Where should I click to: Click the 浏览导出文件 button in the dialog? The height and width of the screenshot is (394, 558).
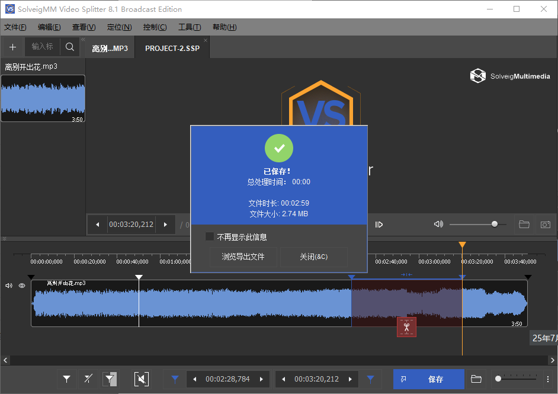tap(243, 257)
